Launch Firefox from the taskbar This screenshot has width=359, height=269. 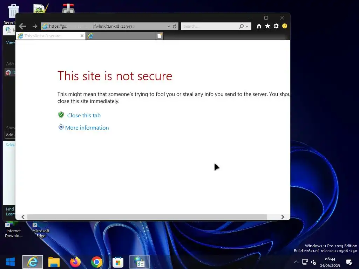75,262
